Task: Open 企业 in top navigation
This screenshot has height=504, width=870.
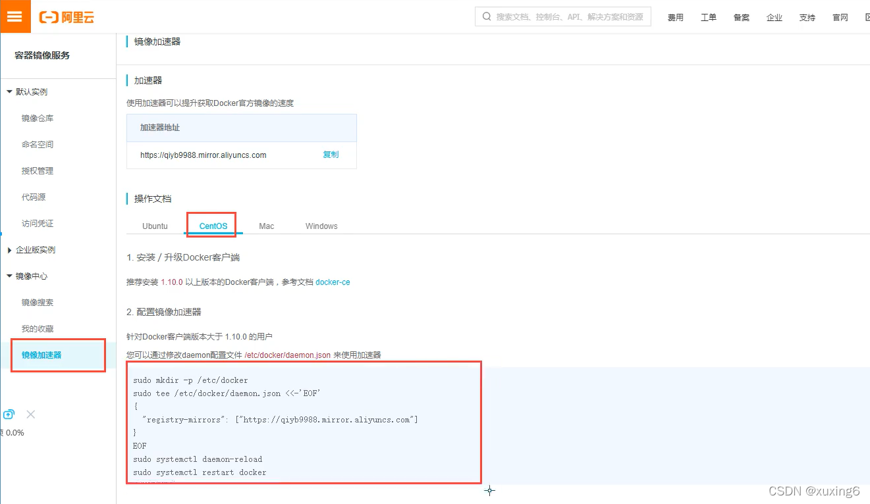Action: (x=775, y=18)
